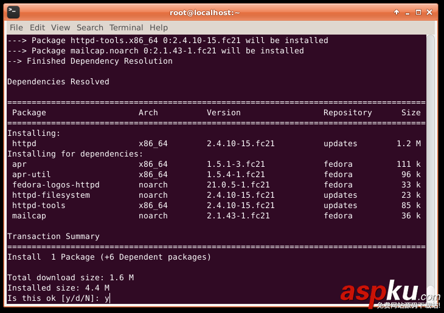This screenshot has height=313, width=444.
Task: Click size '1.2 M' of httpd
Action: 409,144
